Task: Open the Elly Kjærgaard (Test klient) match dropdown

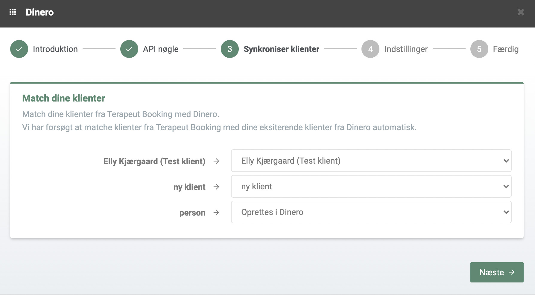Action: tap(371, 161)
